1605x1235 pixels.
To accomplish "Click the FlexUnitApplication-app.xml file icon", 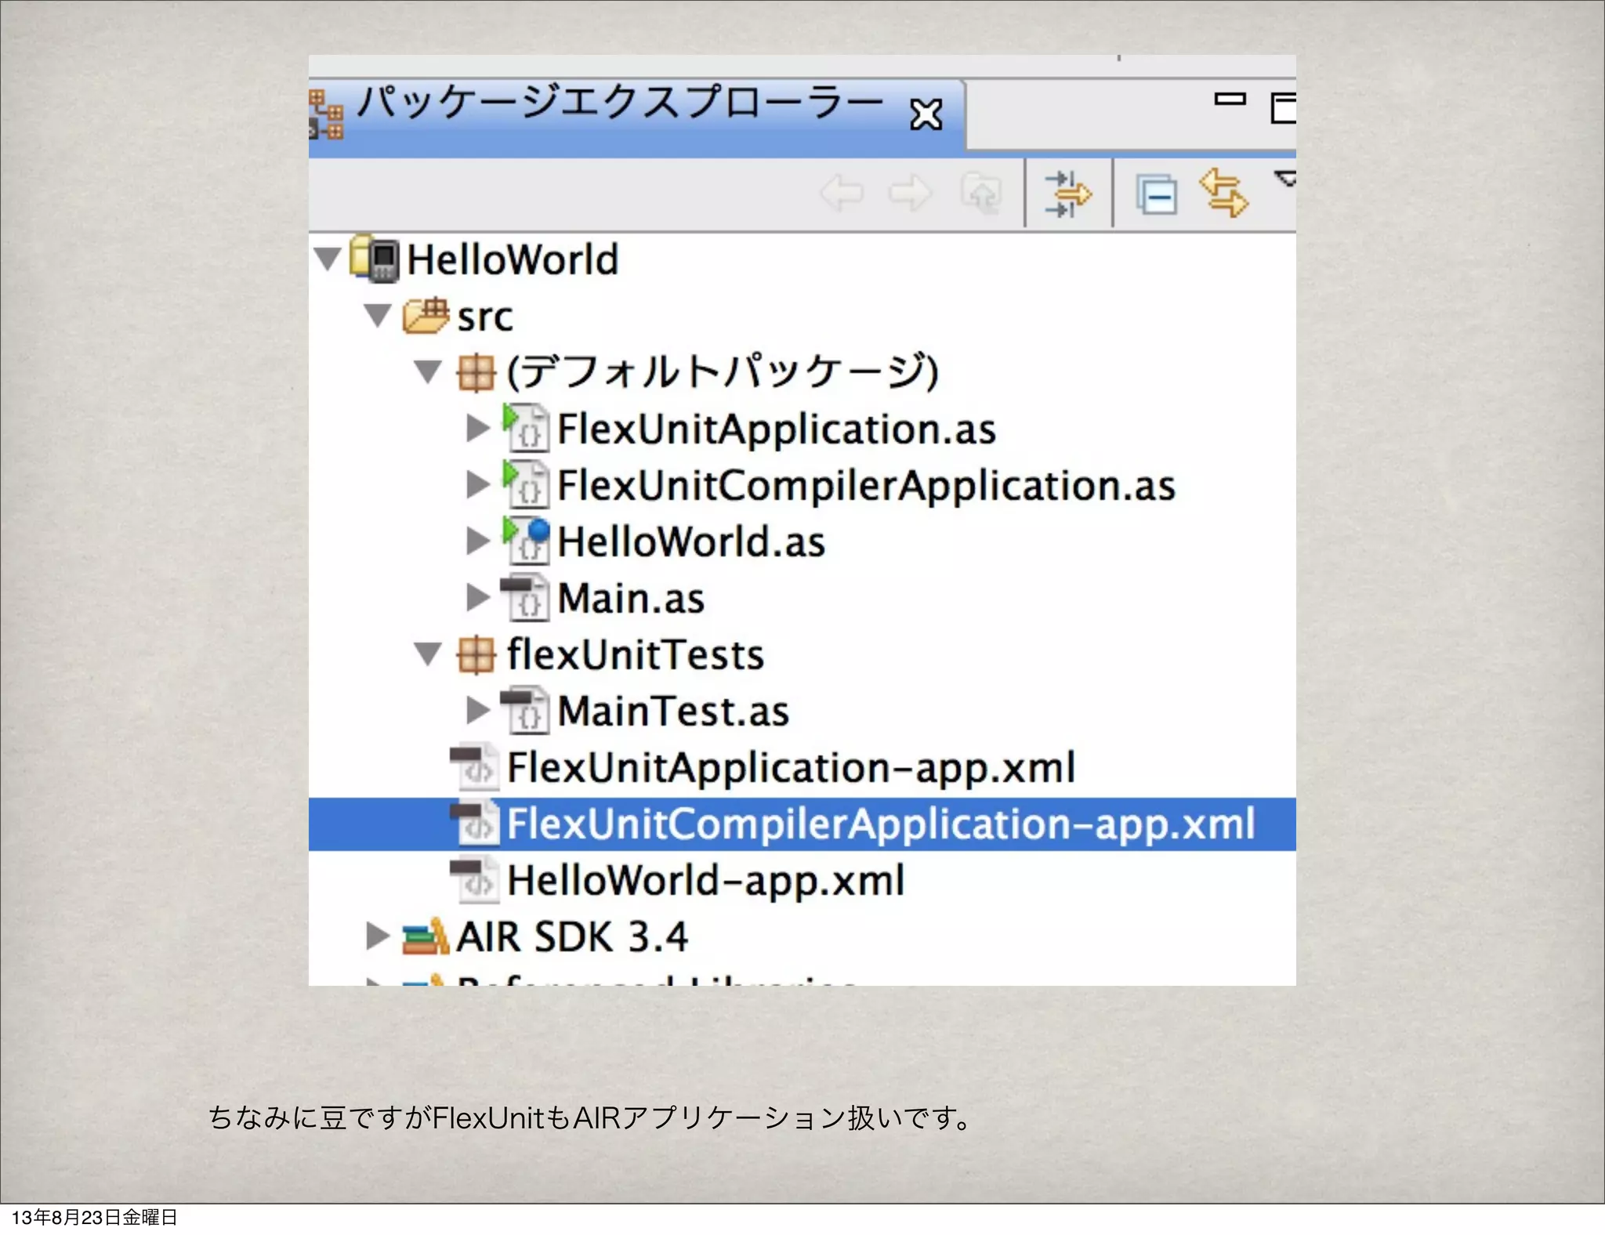I will click(x=474, y=766).
